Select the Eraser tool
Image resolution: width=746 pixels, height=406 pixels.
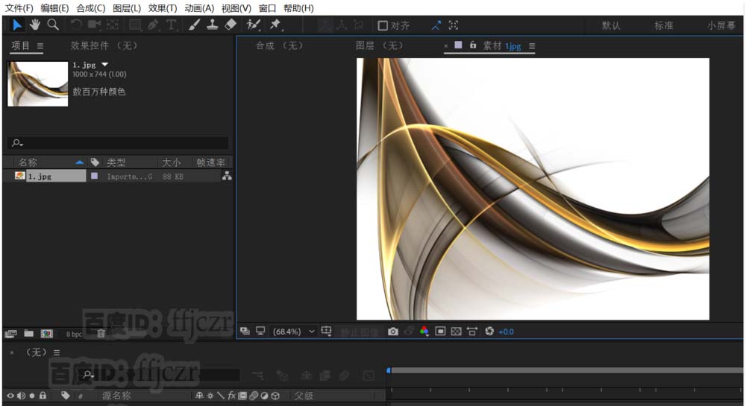tap(231, 25)
